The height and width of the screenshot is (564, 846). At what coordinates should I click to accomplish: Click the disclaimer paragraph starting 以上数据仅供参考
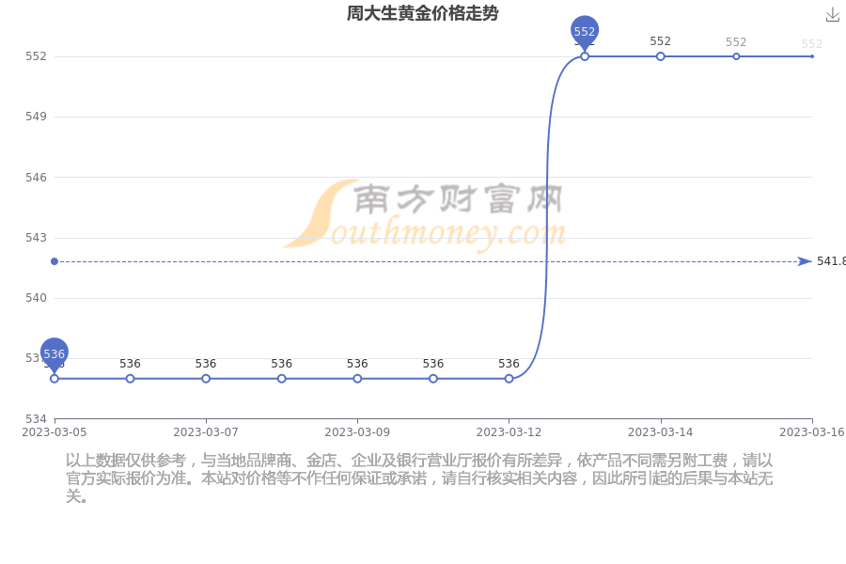[x=419, y=478]
